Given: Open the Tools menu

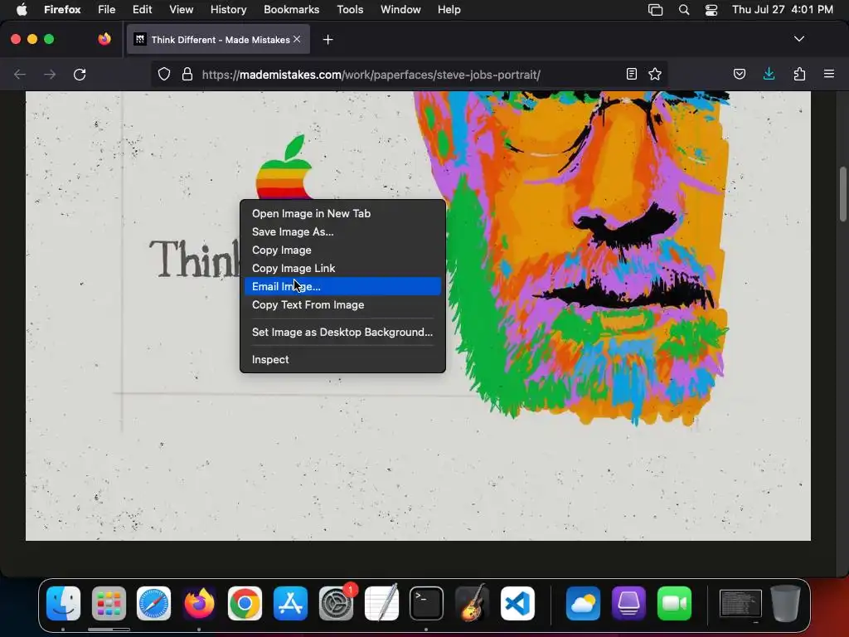Looking at the screenshot, I should pos(350,9).
